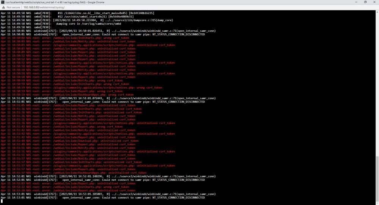Click the 14:51:44 Download.php error line
Screen dimensions: 379x205
click(x=70, y=141)
